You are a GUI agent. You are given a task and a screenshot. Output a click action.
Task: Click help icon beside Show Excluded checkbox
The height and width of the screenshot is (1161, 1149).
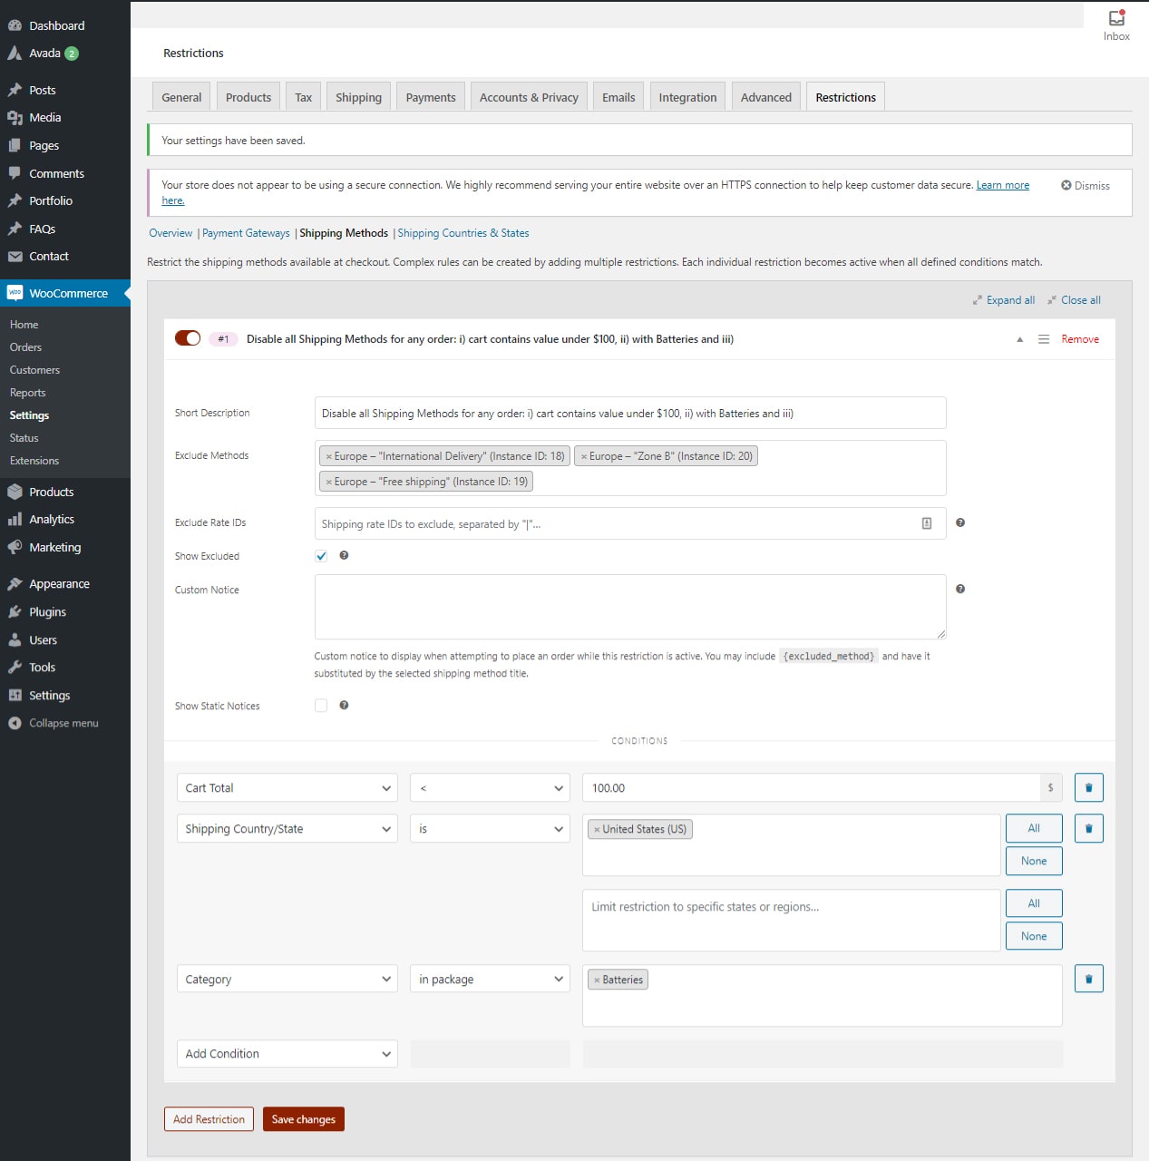(x=344, y=555)
